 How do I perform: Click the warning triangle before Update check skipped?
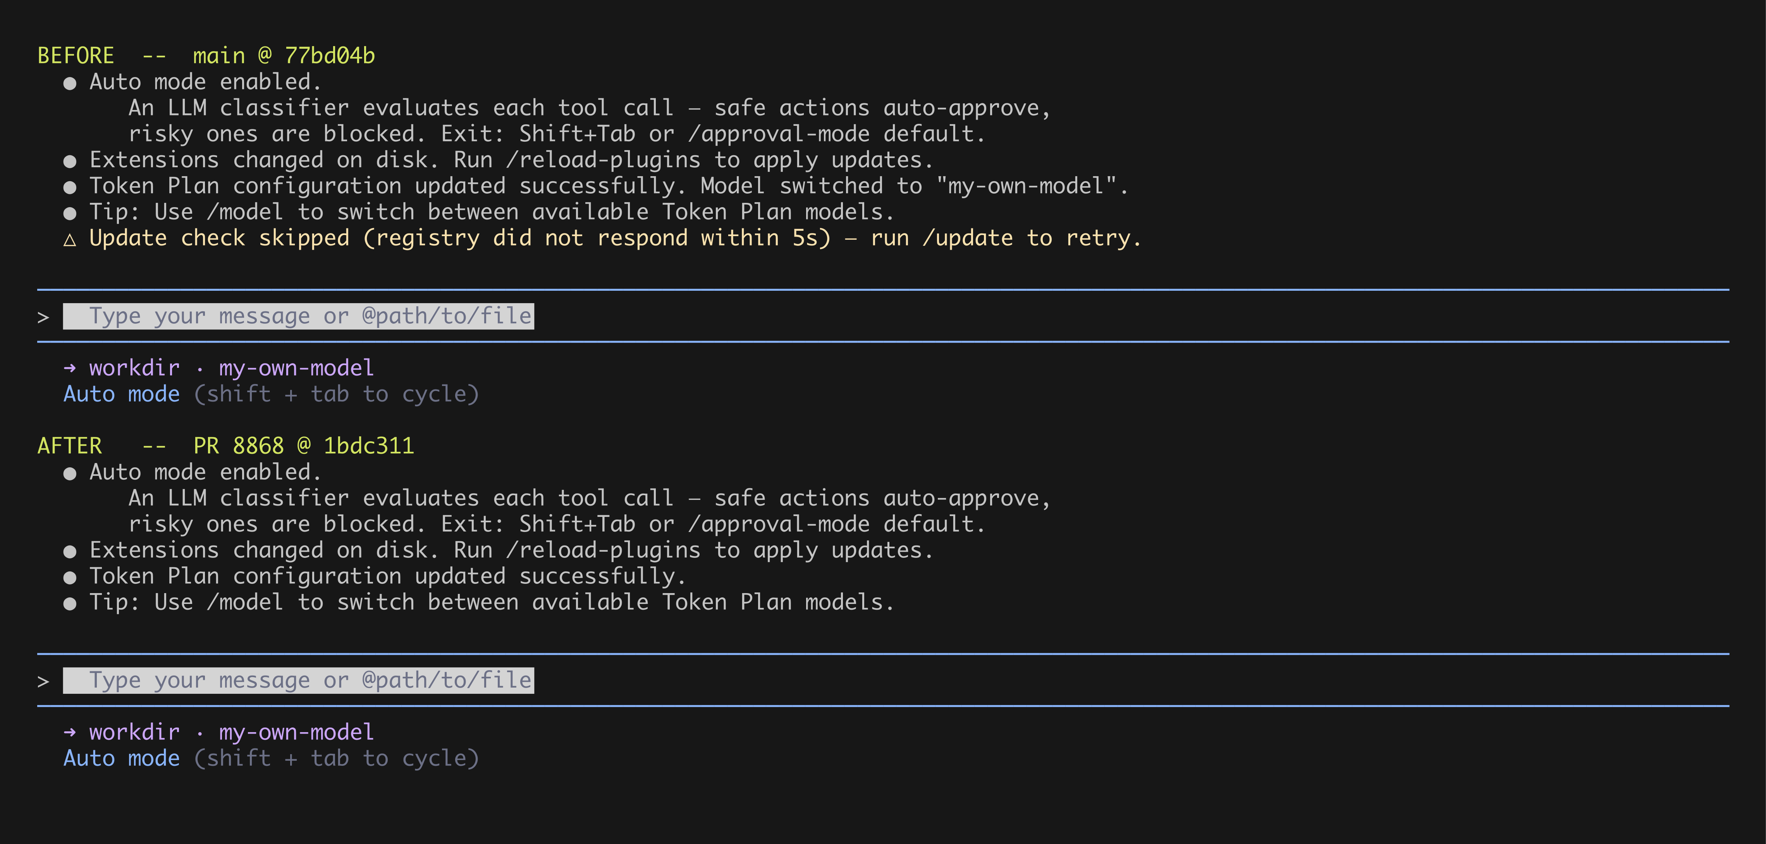click(x=69, y=239)
